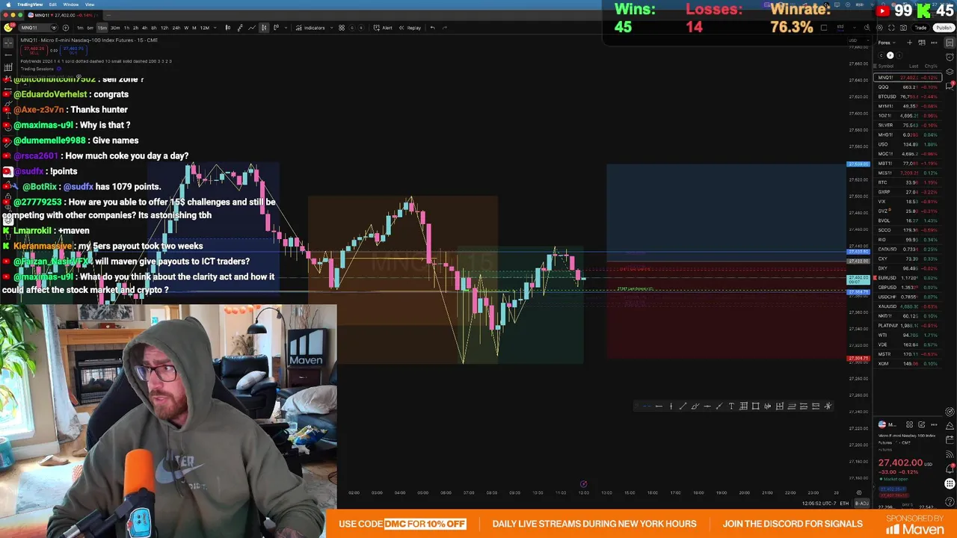
Task: Switch to the 30m timeframe
Action: (114, 28)
